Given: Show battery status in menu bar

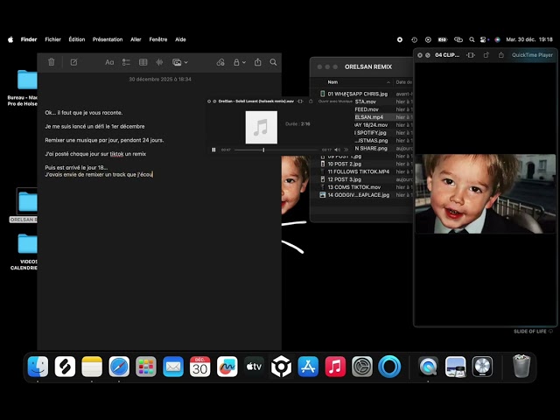Looking at the screenshot, I should (443, 39).
